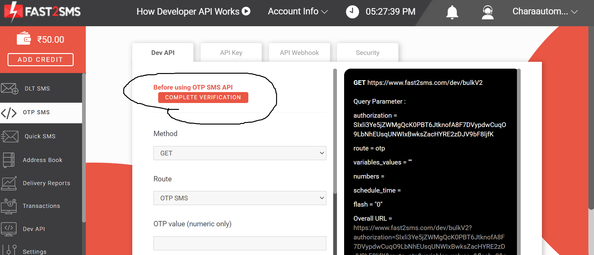Click the play icon beside How Developer API Works
This screenshot has height=255, width=594.
coord(246,11)
